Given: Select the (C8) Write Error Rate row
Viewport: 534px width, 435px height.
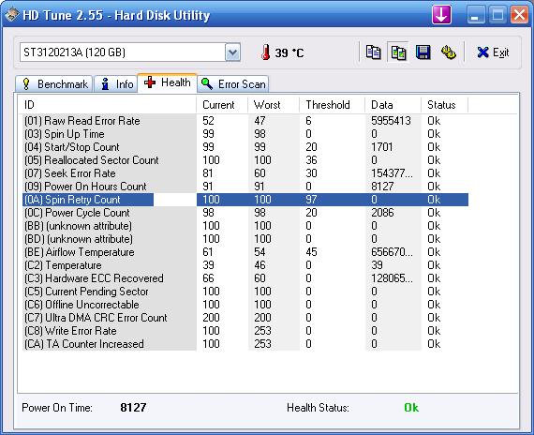Looking at the screenshot, I should coord(245,331).
